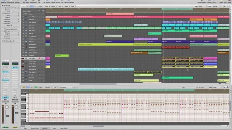
Task: Open the Arrange Edit menu
Action: (x=41, y=6)
